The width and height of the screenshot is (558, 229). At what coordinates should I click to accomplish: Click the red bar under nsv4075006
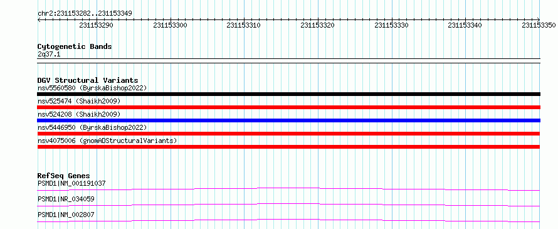[288, 147]
